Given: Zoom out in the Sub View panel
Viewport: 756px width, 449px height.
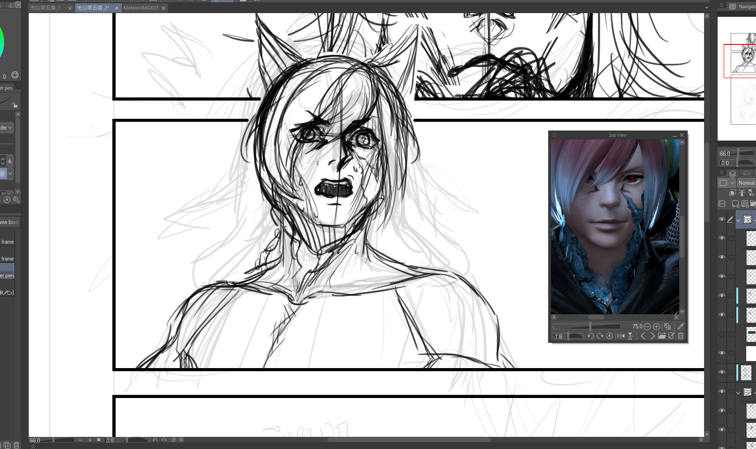Looking at the screenshot, I should (x=647, y=326).
